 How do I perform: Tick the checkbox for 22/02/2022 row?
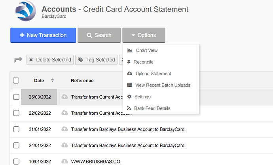point(16,113)
